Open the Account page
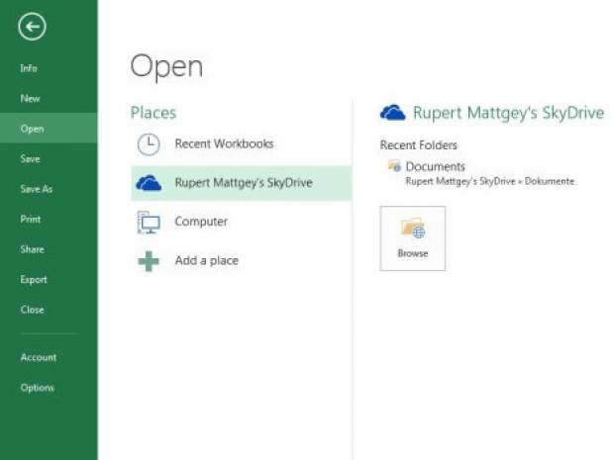 pos(39,357)
